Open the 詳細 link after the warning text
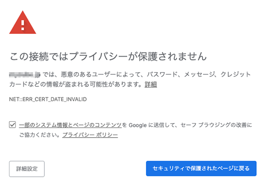The width and height of the screenshot is (267, 187). 150,84
